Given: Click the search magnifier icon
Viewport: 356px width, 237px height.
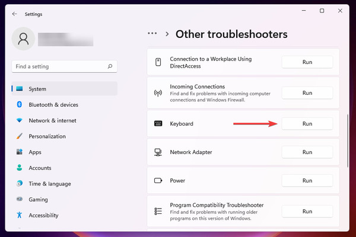Looking at the screenshot, I should point(110,66).
